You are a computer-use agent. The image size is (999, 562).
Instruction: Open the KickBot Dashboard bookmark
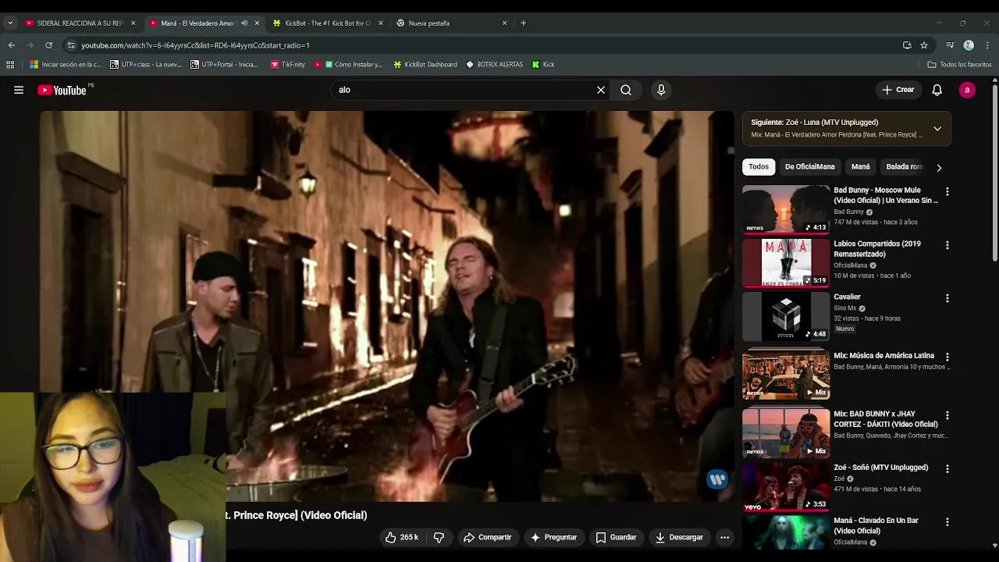tap(425, 64)
